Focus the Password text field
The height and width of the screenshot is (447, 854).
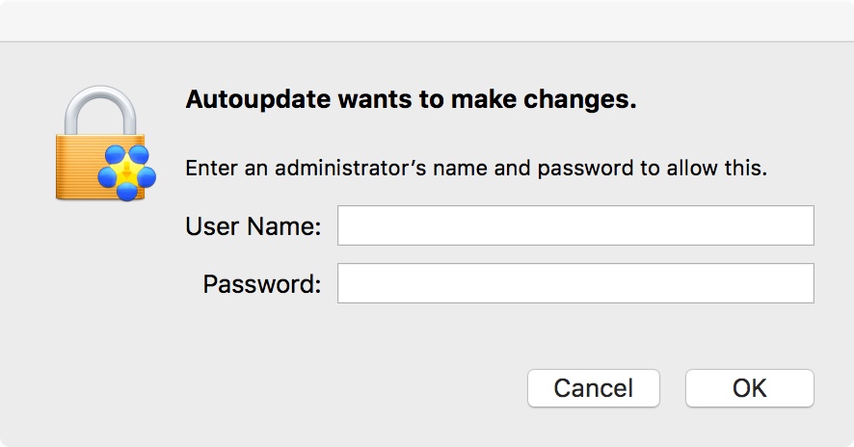pyautogui.click(x=575, y=284)
